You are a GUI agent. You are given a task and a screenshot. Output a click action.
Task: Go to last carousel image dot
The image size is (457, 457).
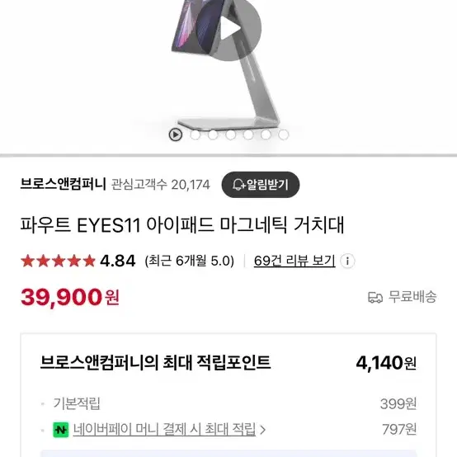point(283,134)
